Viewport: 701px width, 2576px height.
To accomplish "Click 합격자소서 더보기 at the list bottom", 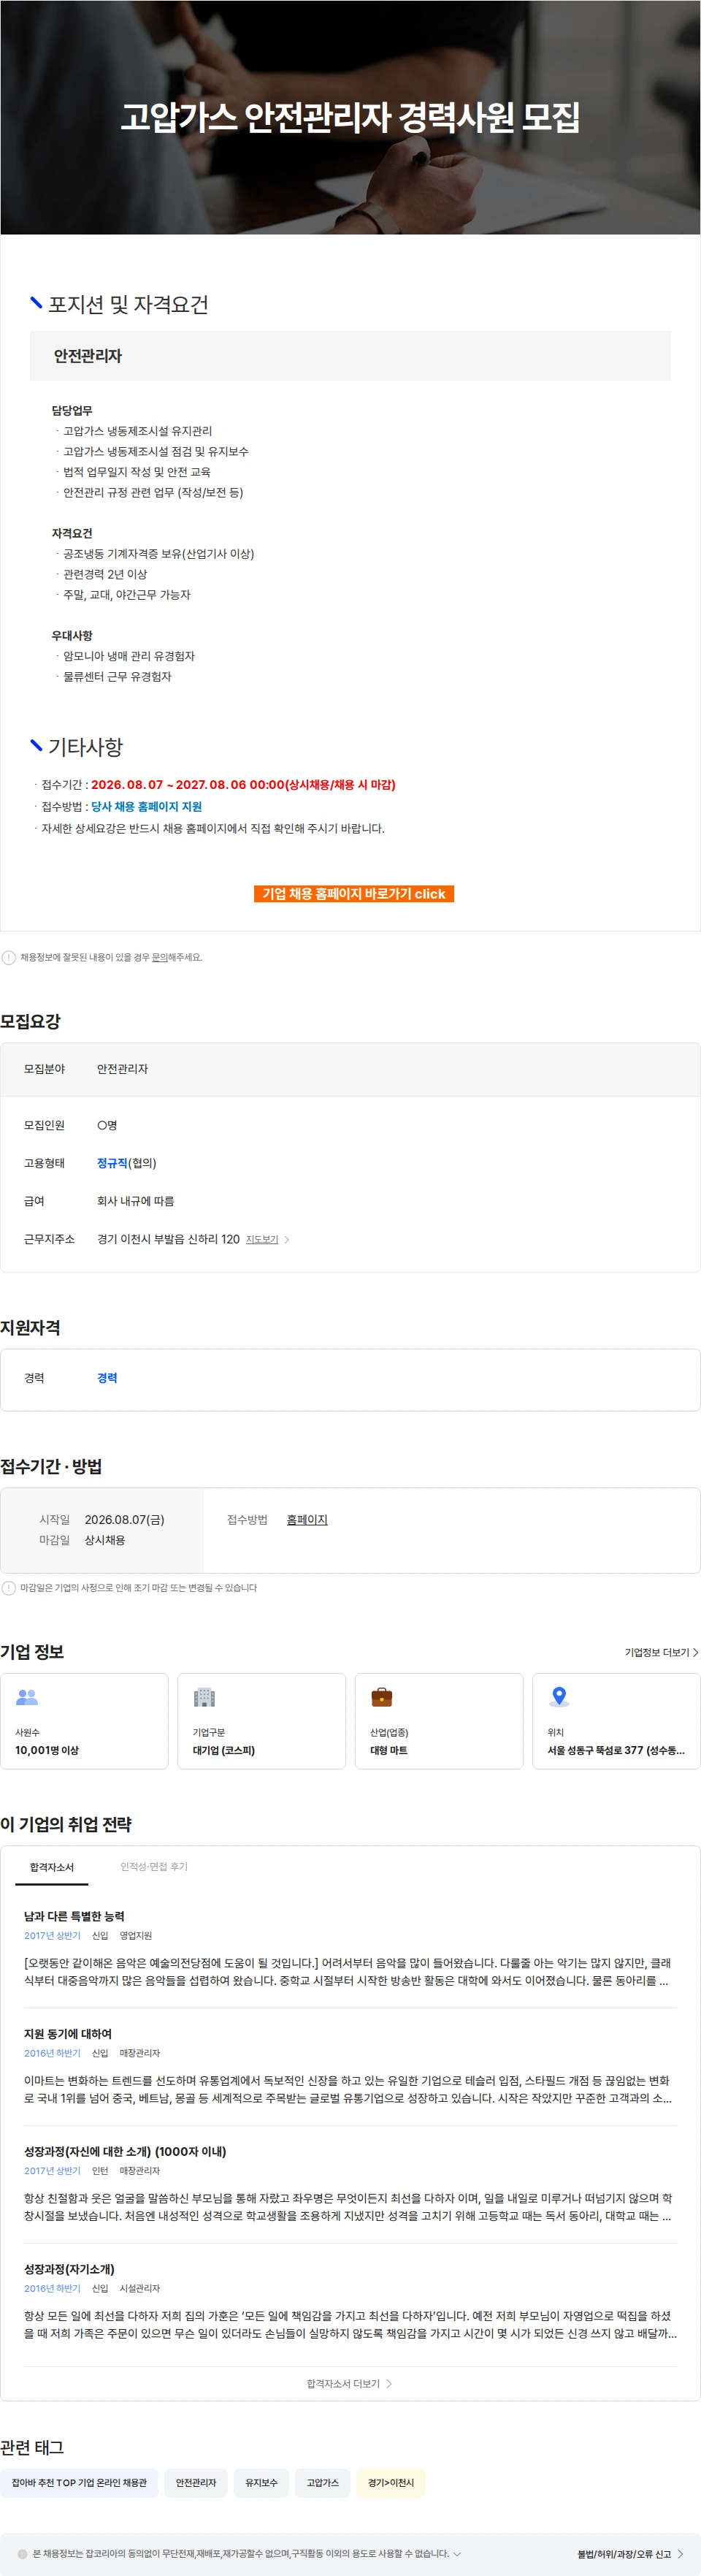I will (x=343, y=2384).
